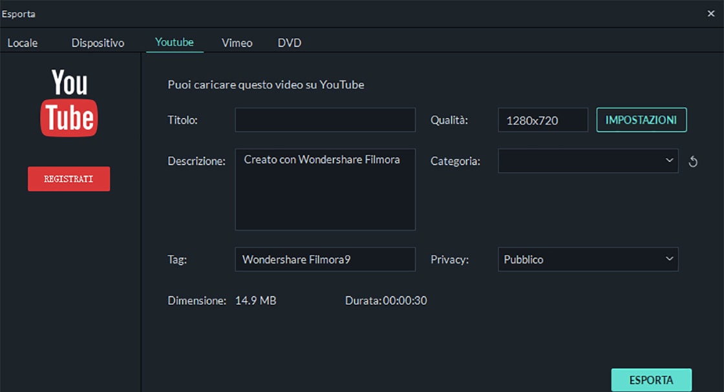The image size is (724, 392).
Task: Click the 'Categoria:' label
Action: (x=455, y=161)
